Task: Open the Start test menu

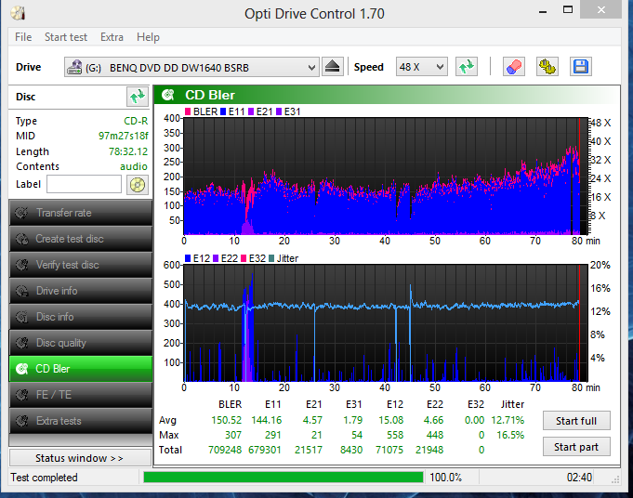Action: 66,37
